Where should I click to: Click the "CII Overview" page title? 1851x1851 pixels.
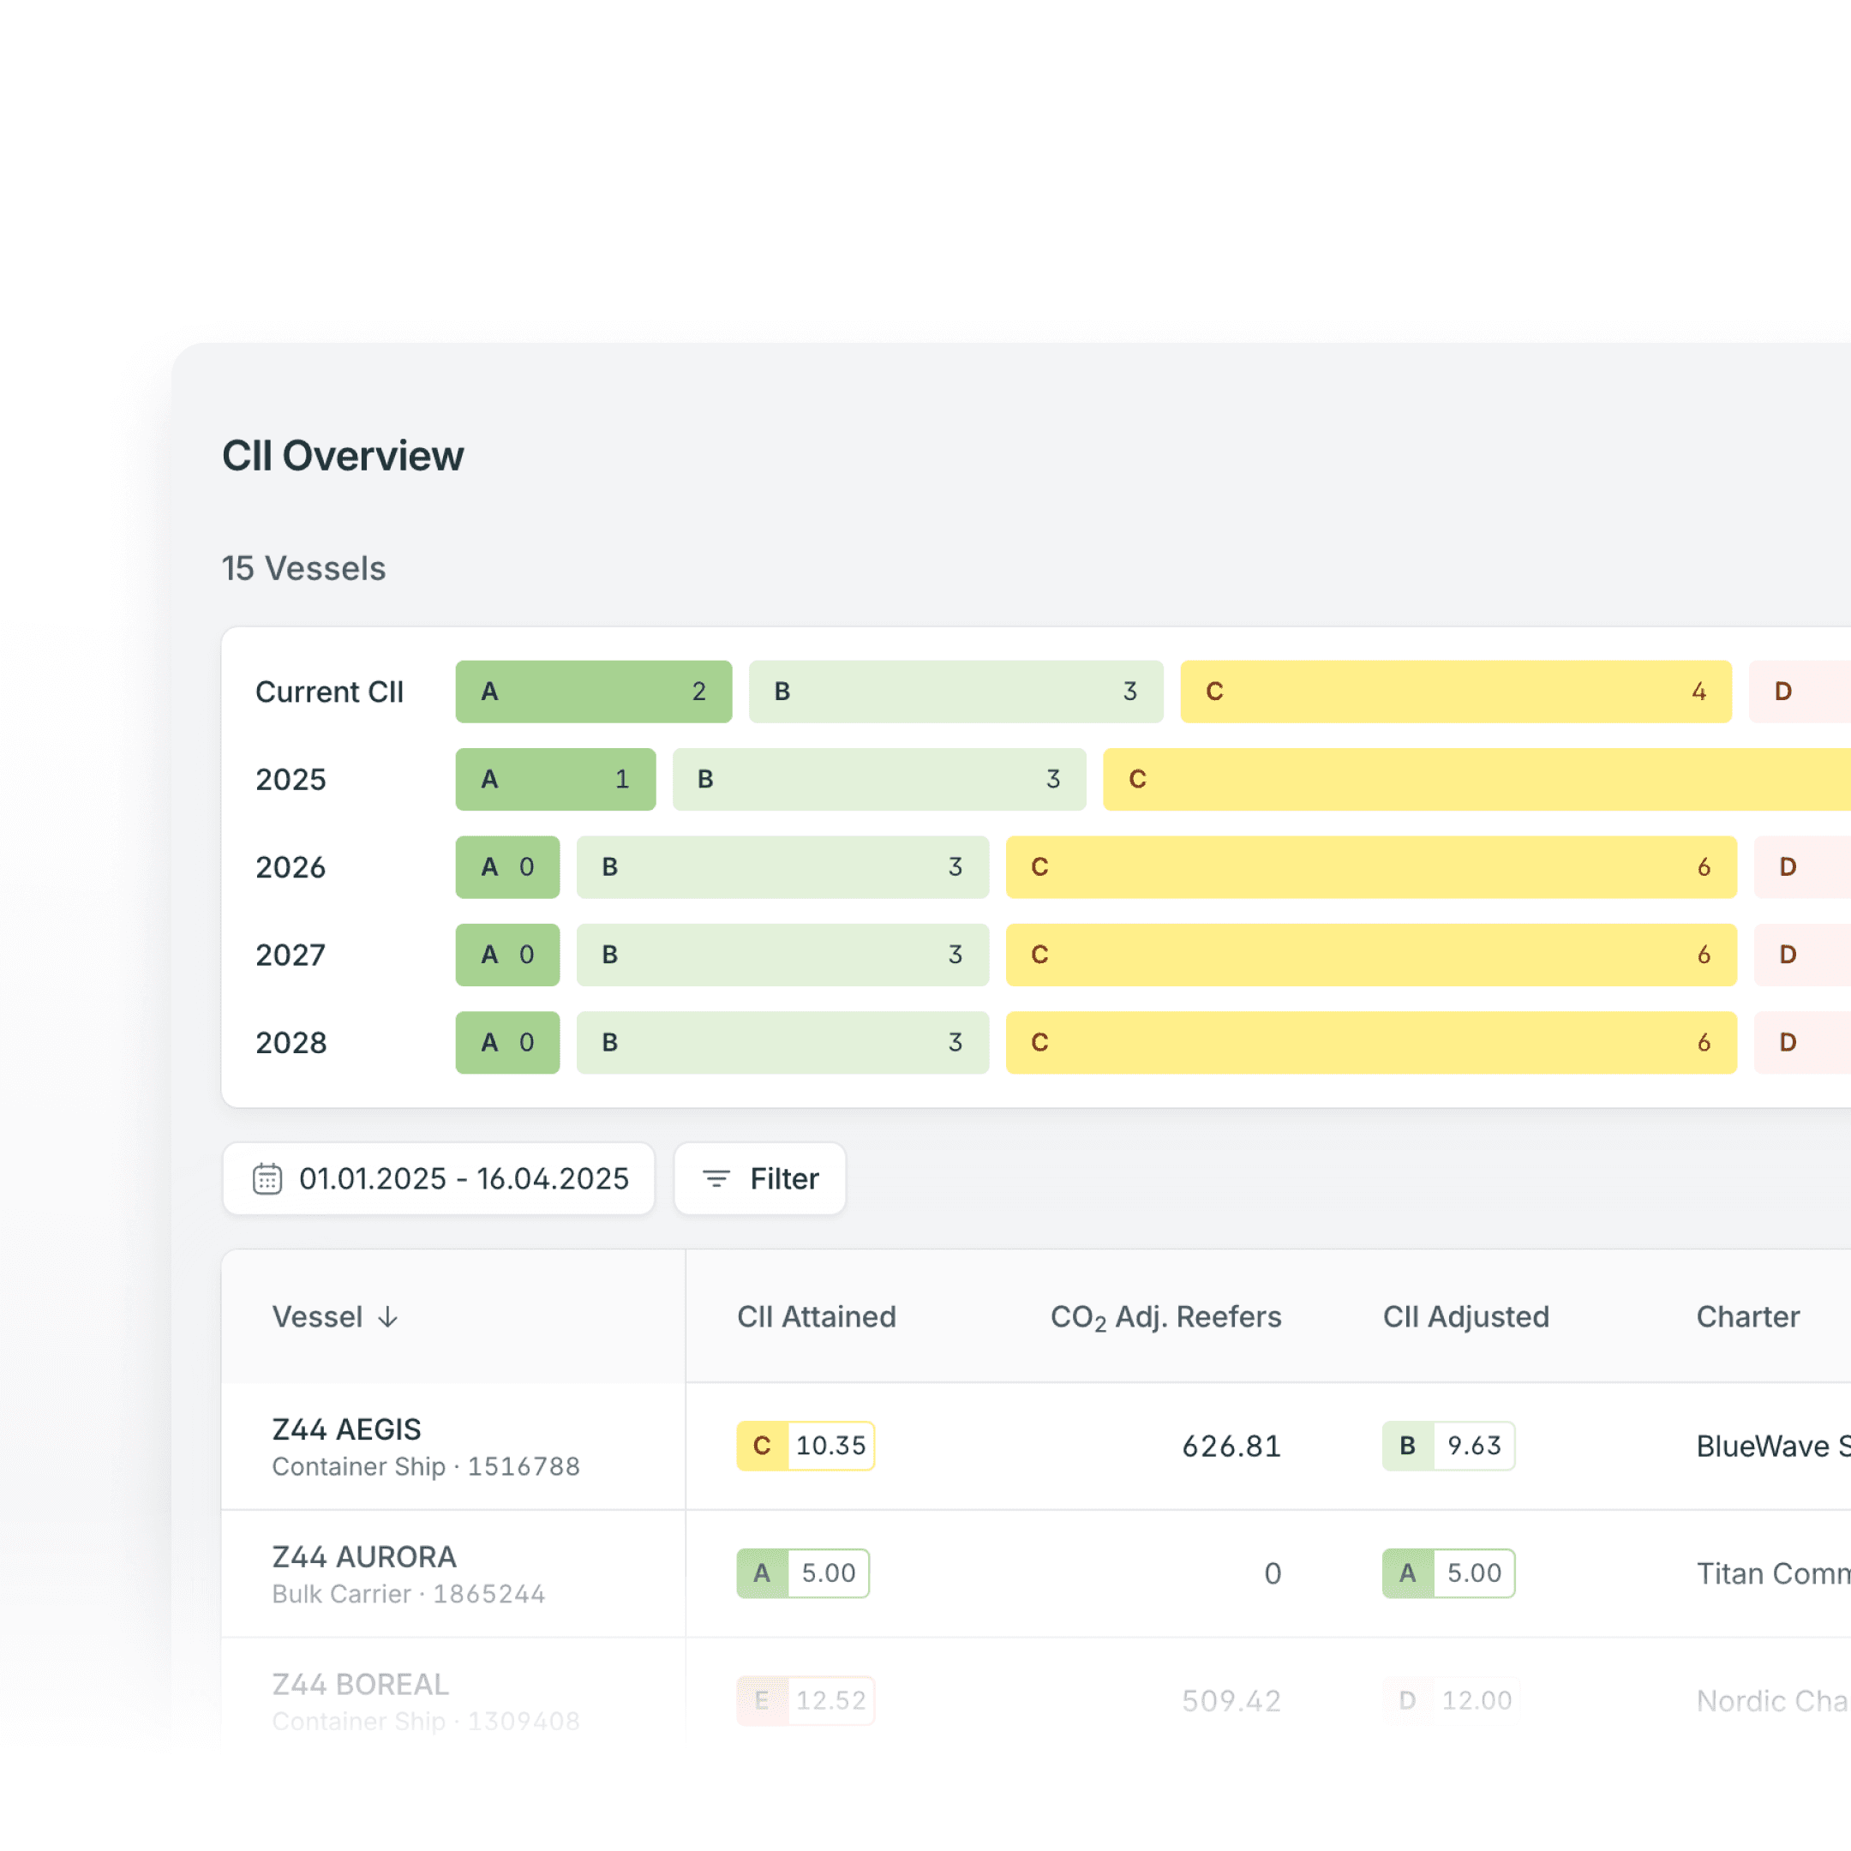pos(343,456)
